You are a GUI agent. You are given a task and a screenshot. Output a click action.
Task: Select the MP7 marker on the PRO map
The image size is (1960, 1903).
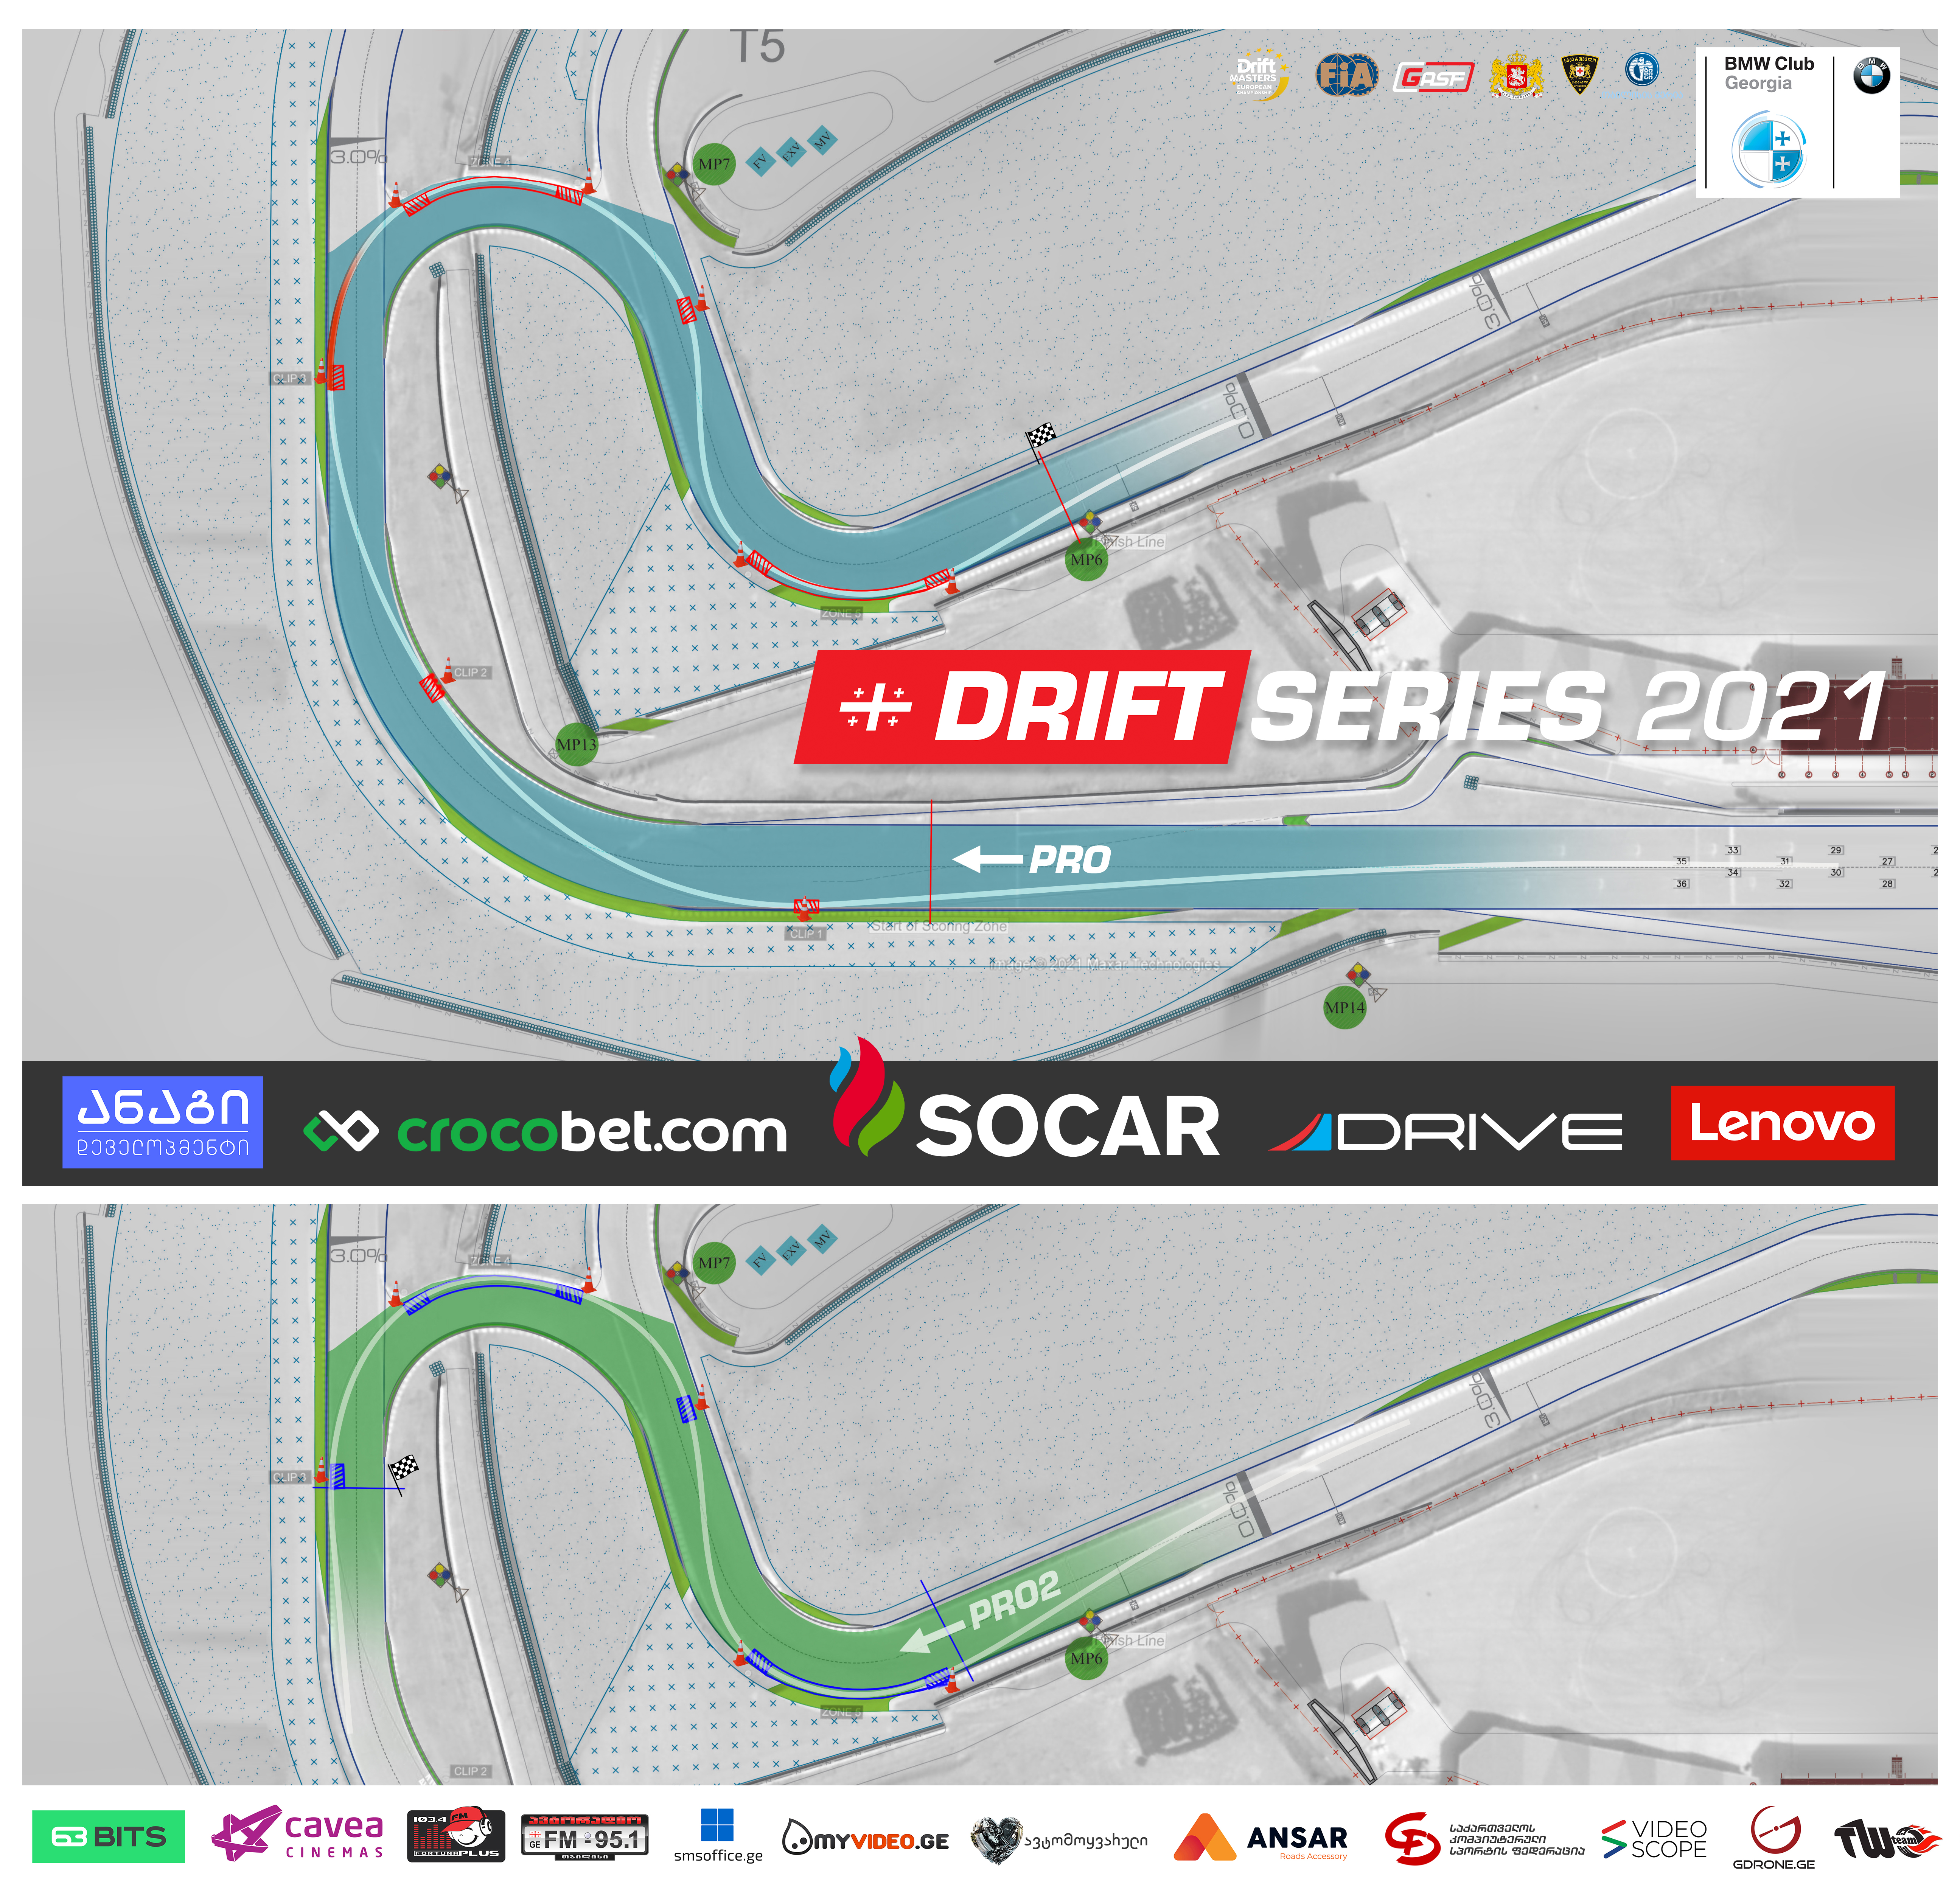[714, 164]
